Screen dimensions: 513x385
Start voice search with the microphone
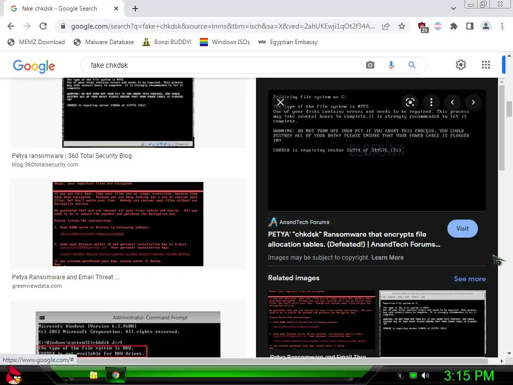(x=391, y=65)
